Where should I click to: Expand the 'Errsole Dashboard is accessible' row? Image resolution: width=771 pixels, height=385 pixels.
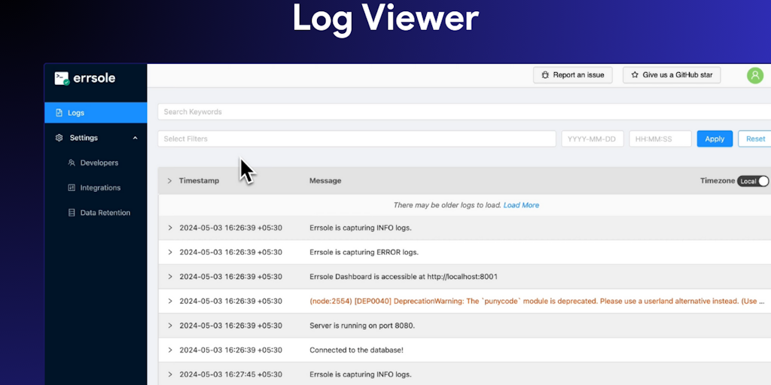point(170,277)
